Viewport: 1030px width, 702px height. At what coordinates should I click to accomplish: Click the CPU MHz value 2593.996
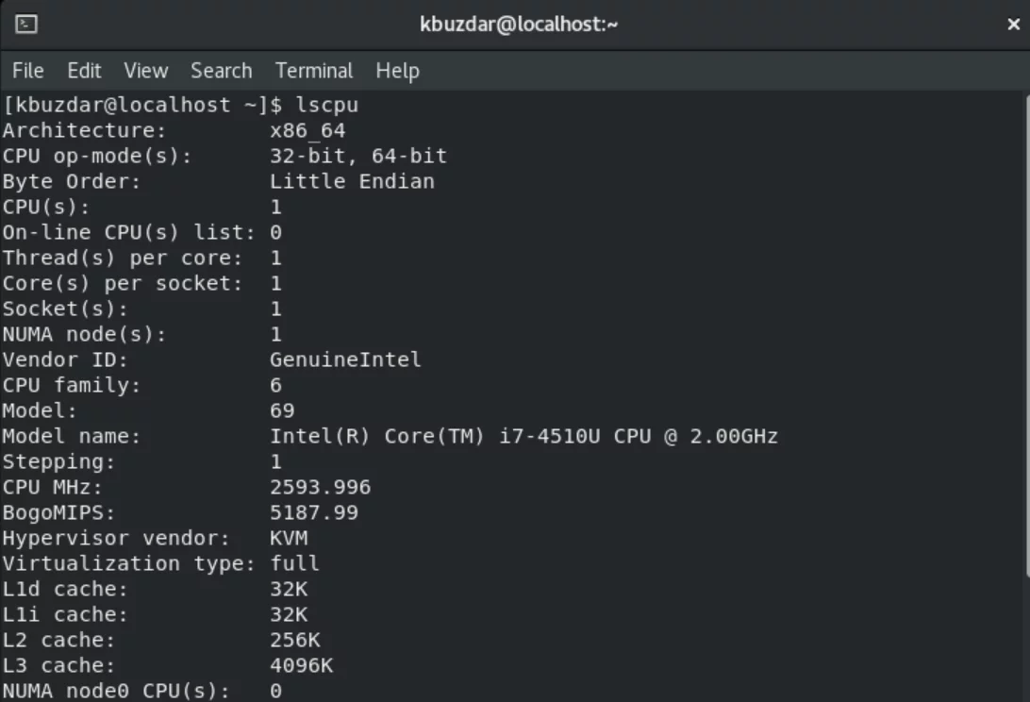click(x=321, y=487)
